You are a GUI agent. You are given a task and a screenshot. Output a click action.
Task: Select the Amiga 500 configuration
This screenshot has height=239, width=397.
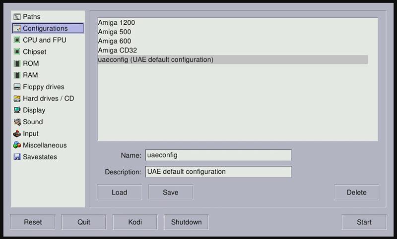click(x=233, y=32)
